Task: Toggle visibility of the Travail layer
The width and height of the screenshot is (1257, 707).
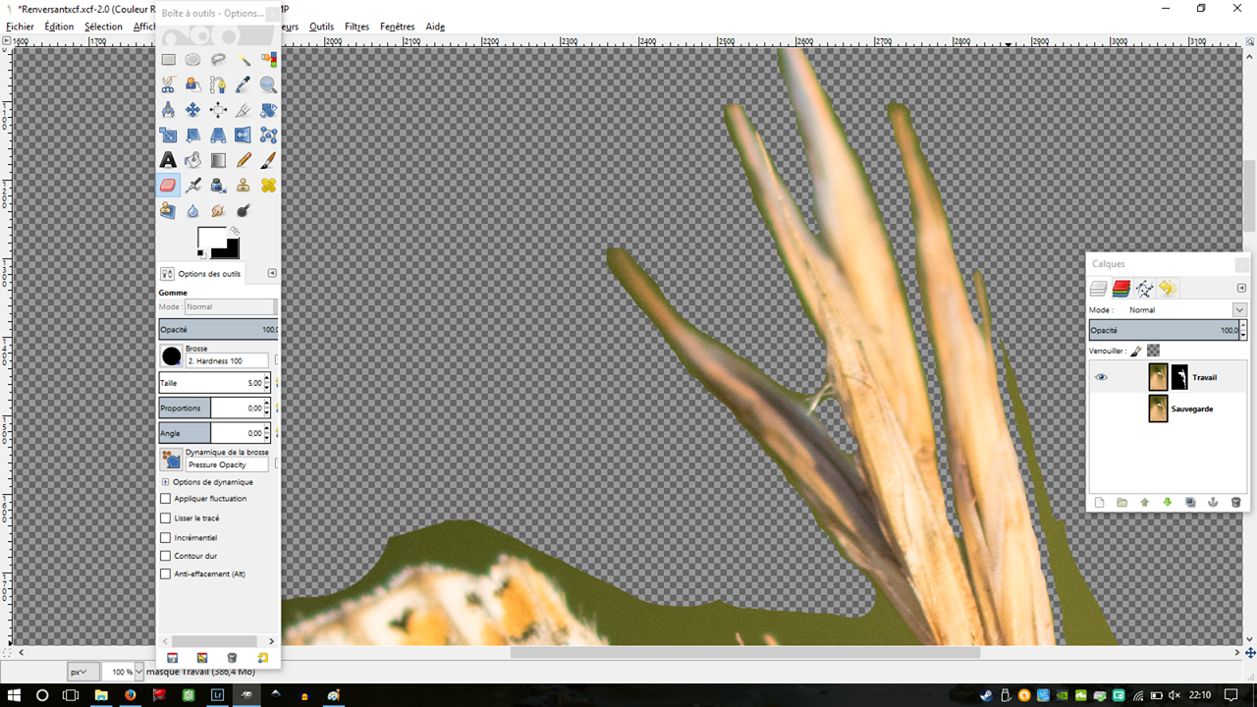Action: (1101, 377)
